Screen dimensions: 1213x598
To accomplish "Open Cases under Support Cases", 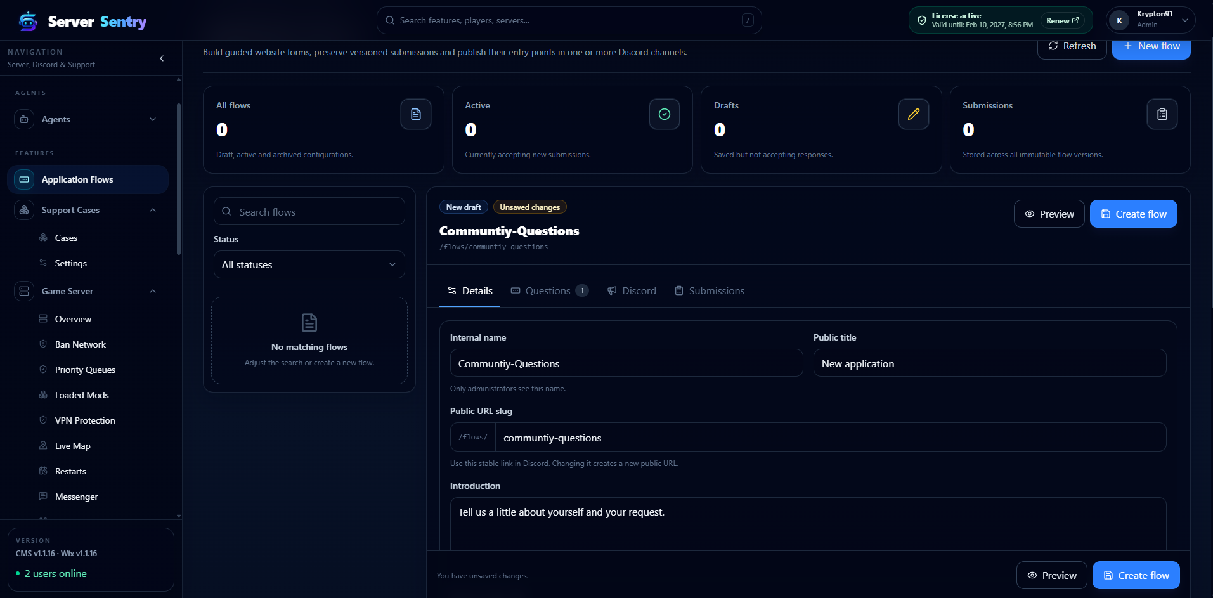I will [x=66, y=238].
